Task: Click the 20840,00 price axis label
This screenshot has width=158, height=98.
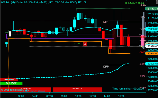Action: pos(153,77)
